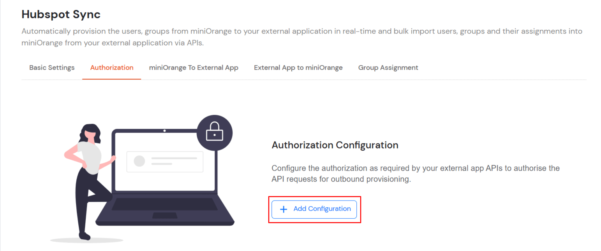Click the Add Configuration button
Image resolution: width=601 pixels, height=251 pixels.
(314, 209)
